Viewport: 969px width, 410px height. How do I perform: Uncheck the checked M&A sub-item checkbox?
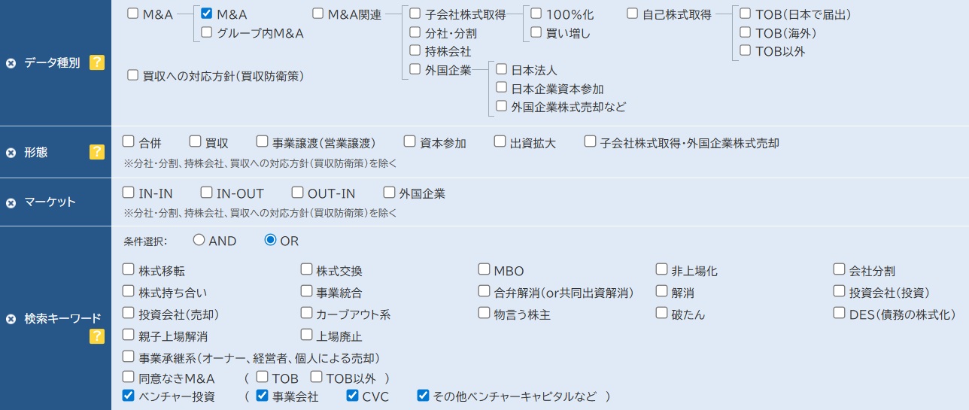(207, 14)
